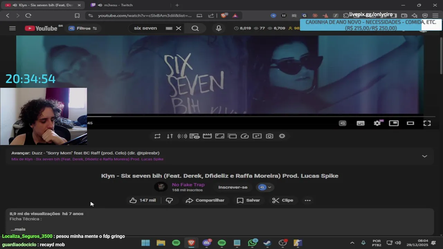
Task: Toggle the eye visibility list icon
Action: [x=195, y=136]
